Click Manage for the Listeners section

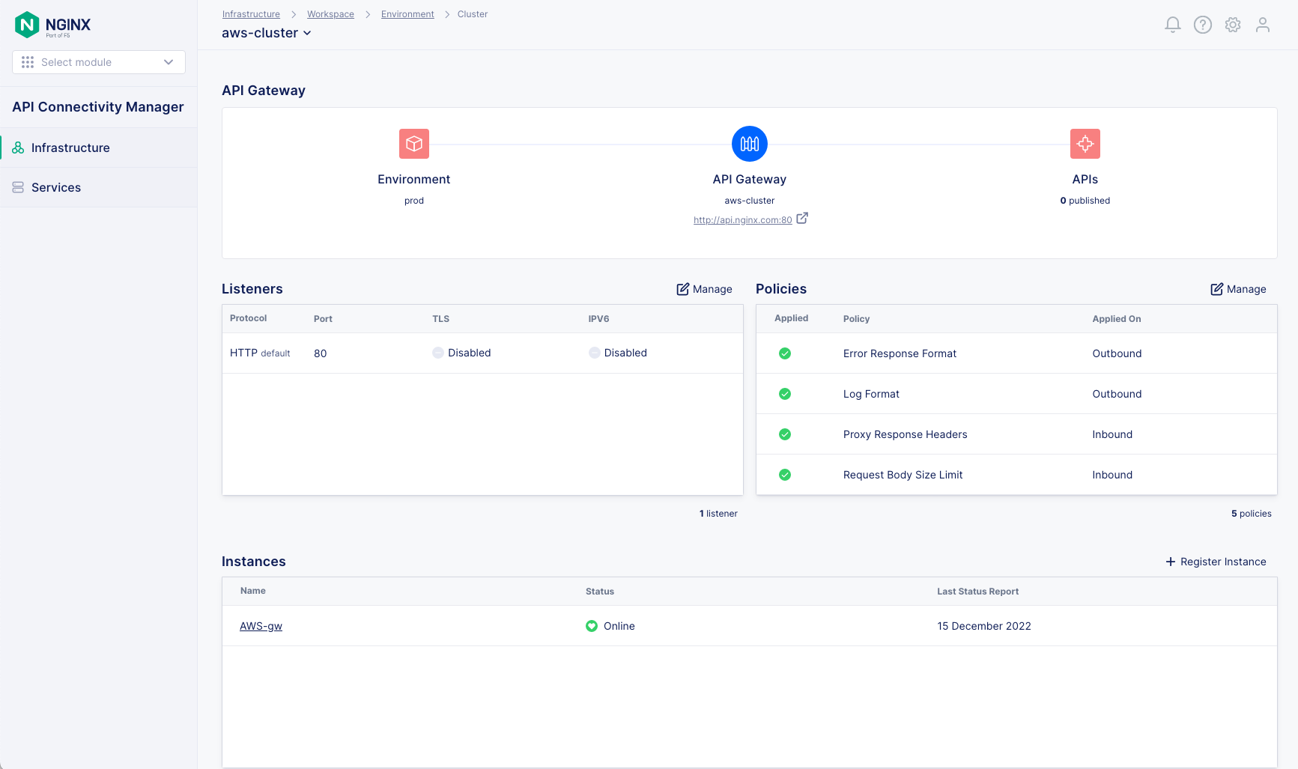click(x=704, y=289)
